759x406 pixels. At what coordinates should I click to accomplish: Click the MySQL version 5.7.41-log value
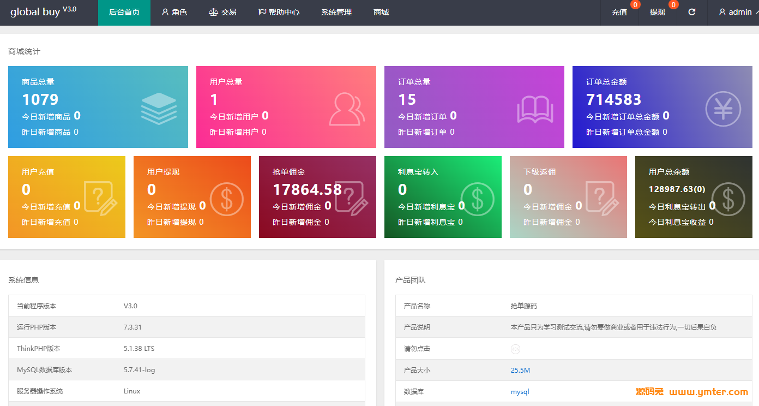coord(139,370)
